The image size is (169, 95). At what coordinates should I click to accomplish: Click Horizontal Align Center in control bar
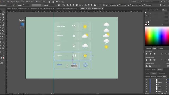click(x=71, y=5)
